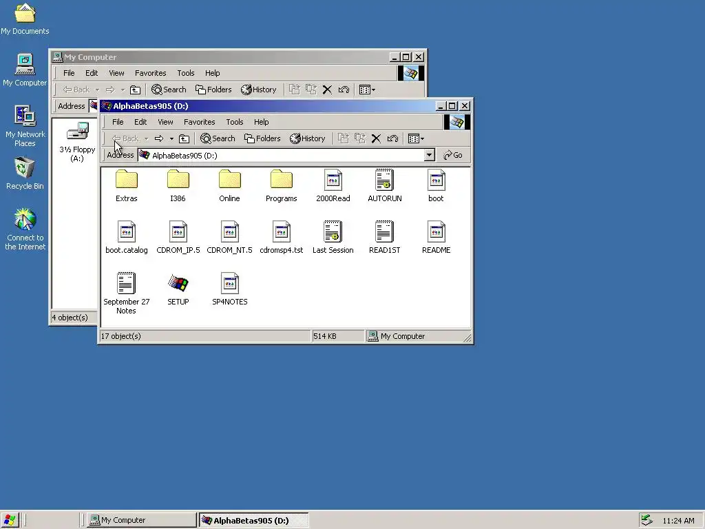Open File menu in My Computer window
This screenshot has width=705, height=529.
pos(69,73)
